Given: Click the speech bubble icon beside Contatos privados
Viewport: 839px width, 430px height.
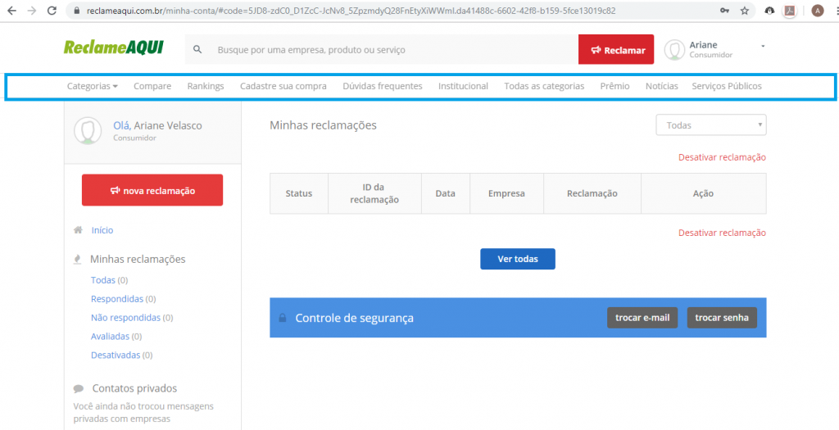Looking at the screenshot, I should [x=79, y=388].
